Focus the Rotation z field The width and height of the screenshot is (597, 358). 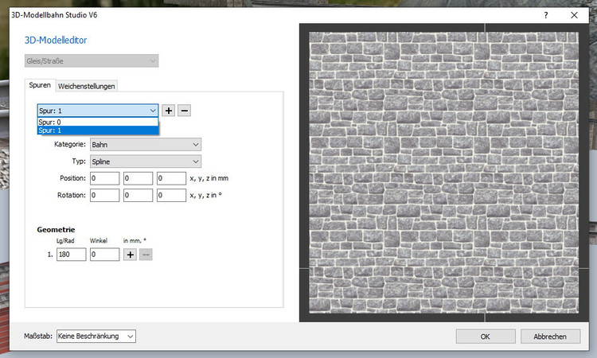pos(171,195)
